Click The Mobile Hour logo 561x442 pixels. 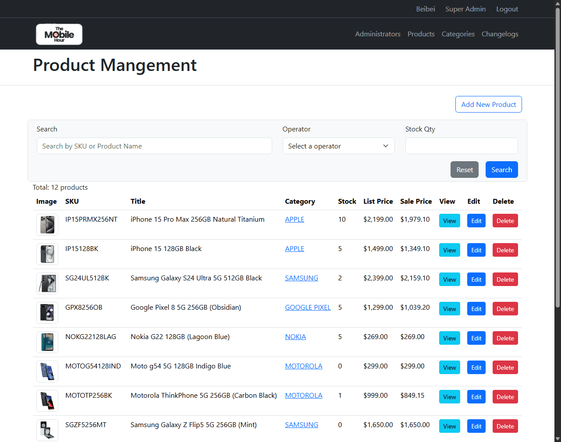click(x=59, y=34)
